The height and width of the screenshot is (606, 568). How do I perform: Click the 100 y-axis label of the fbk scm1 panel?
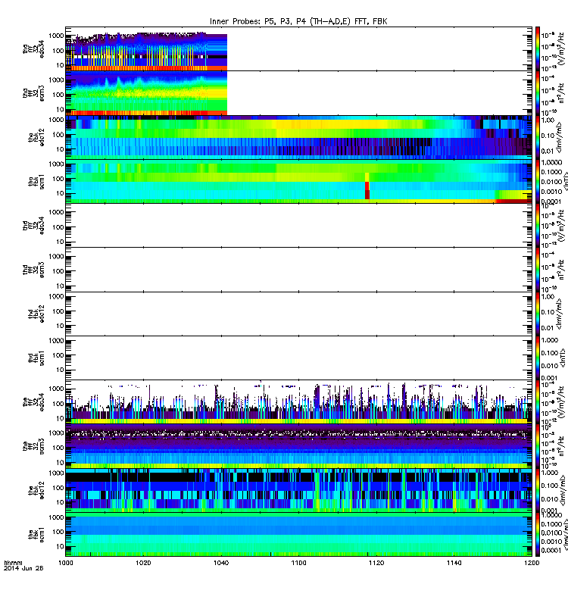coord(58,532)
